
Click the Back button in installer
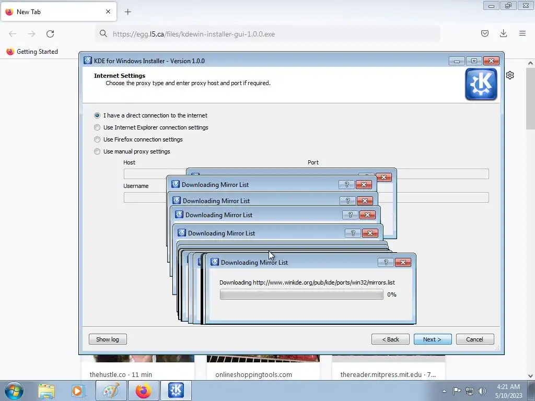(x=390, y=339)
